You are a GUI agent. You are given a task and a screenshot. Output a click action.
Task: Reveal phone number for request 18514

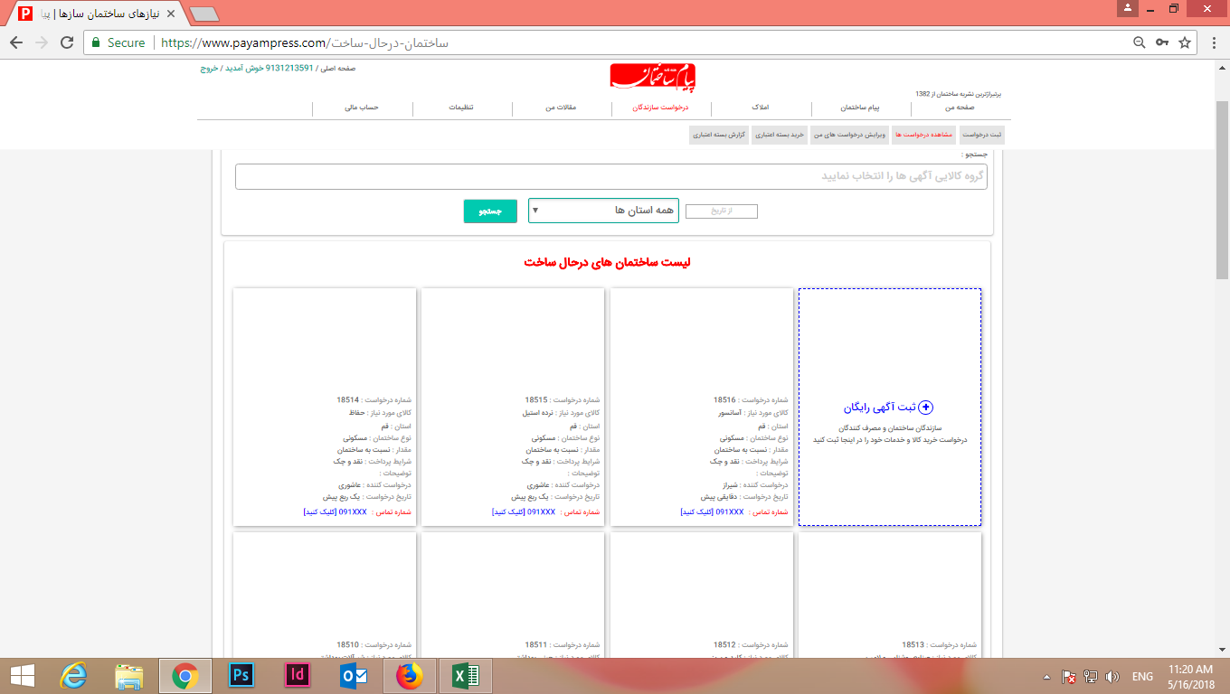click(x=335, y=511)
